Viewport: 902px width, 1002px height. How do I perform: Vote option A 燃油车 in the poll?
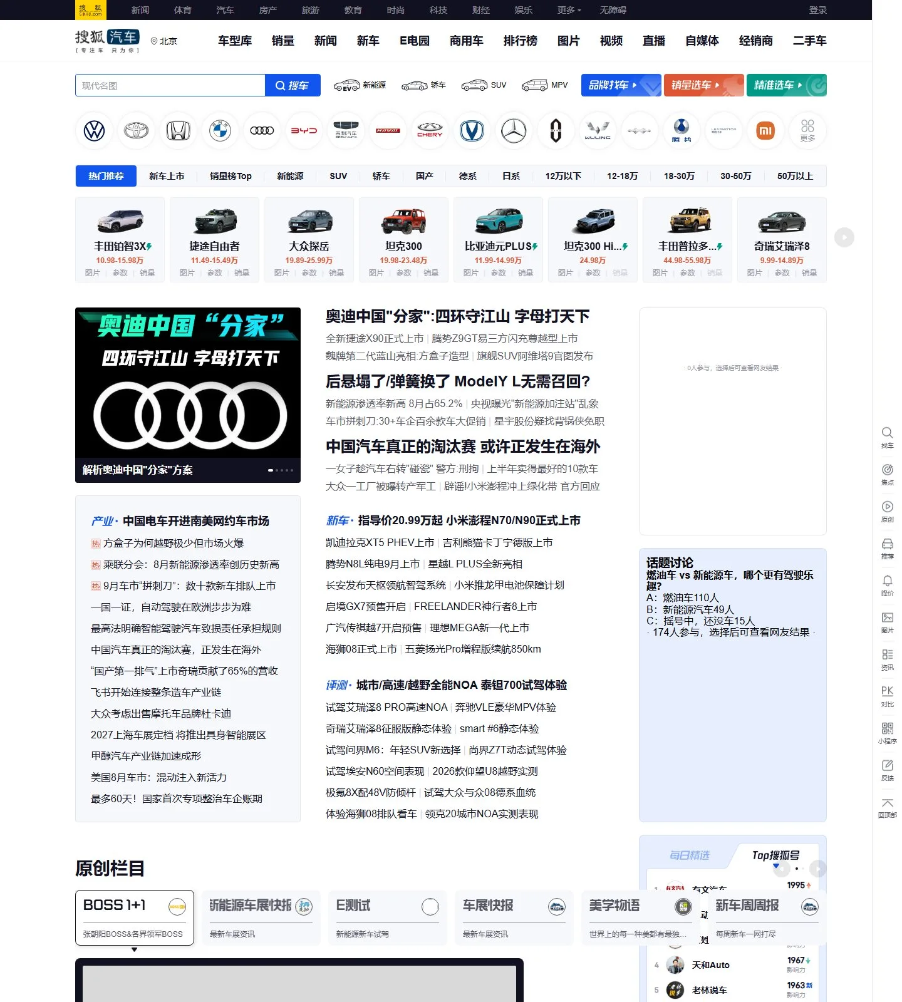pos(683,597)
